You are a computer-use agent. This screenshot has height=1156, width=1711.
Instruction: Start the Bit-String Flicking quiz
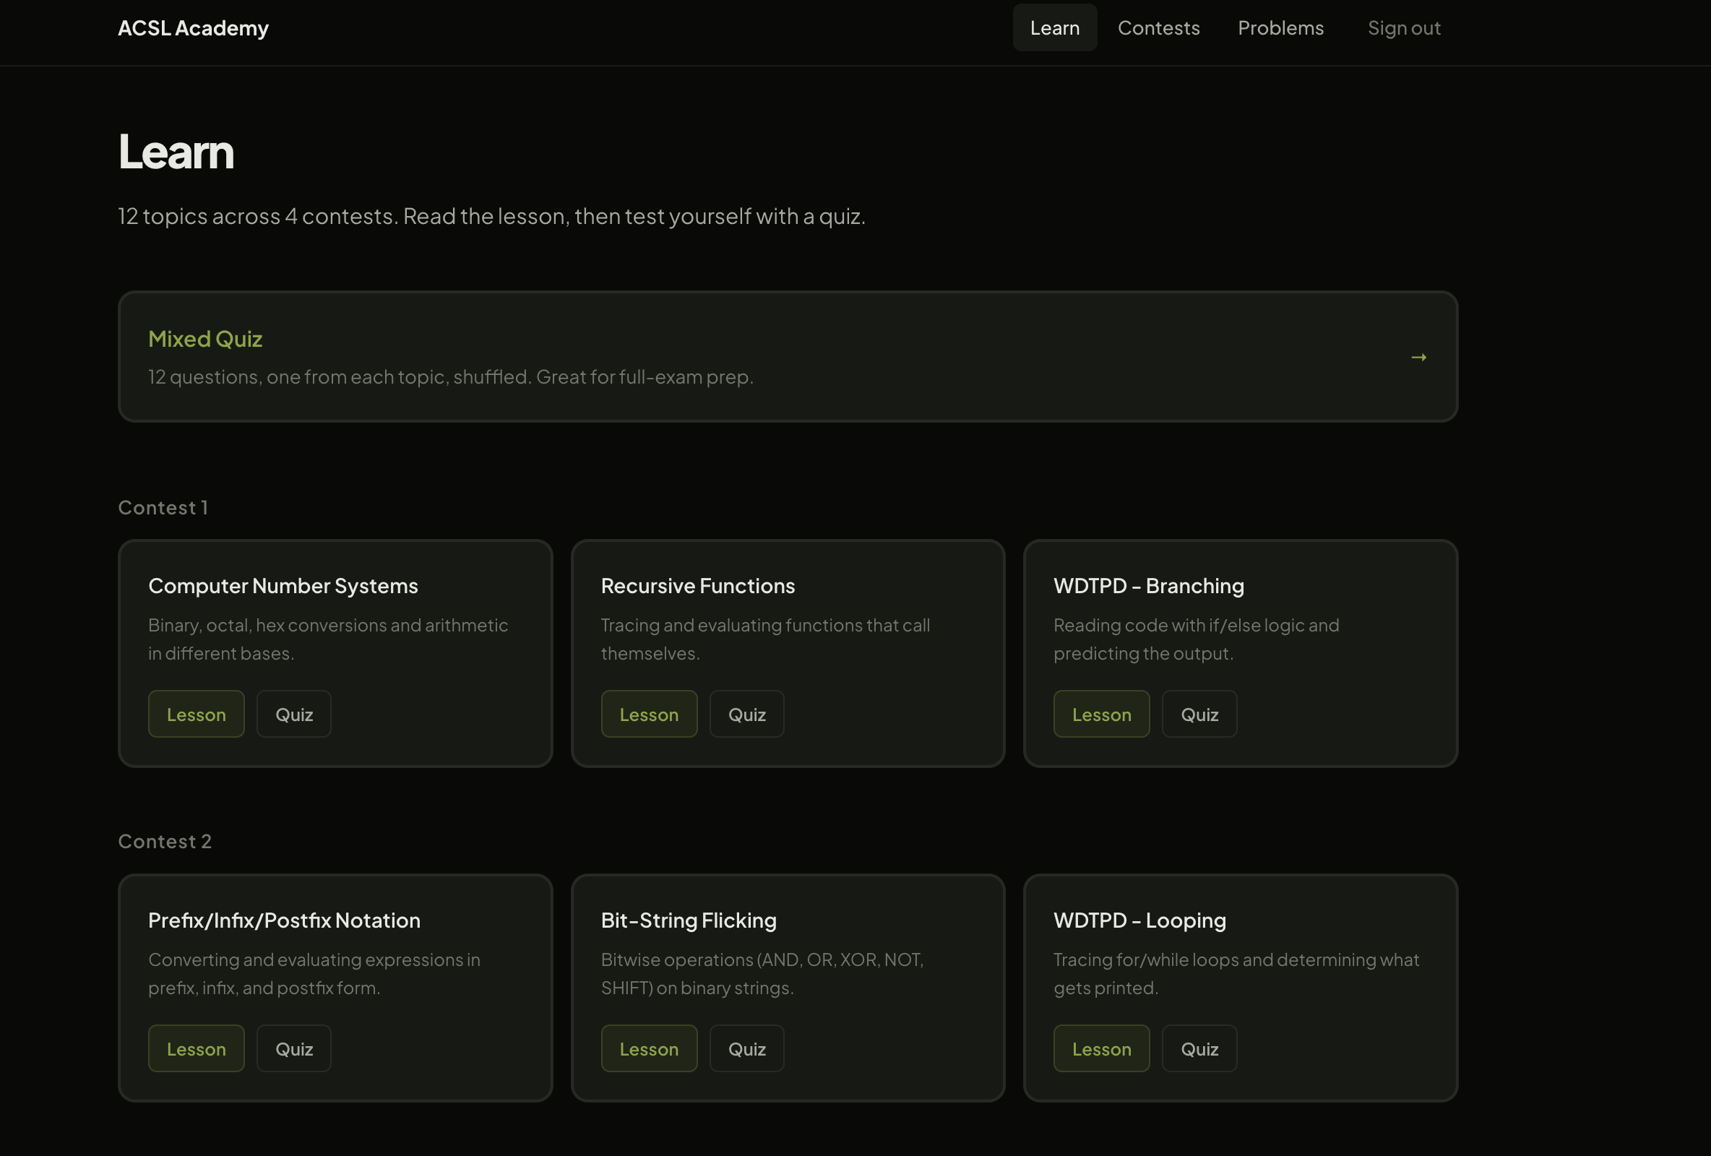746,1048
